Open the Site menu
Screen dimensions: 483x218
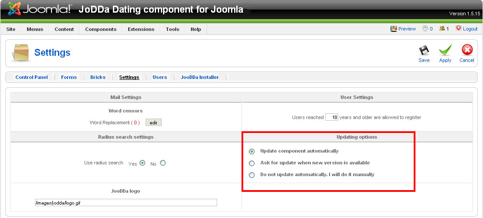point(11,29)
